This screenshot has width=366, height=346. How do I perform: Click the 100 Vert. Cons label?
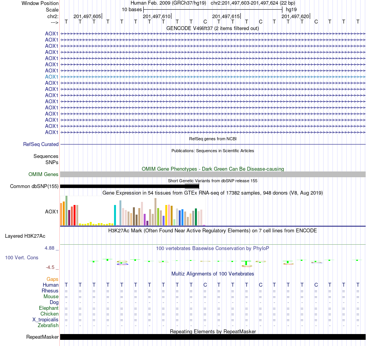click(22, 257)
